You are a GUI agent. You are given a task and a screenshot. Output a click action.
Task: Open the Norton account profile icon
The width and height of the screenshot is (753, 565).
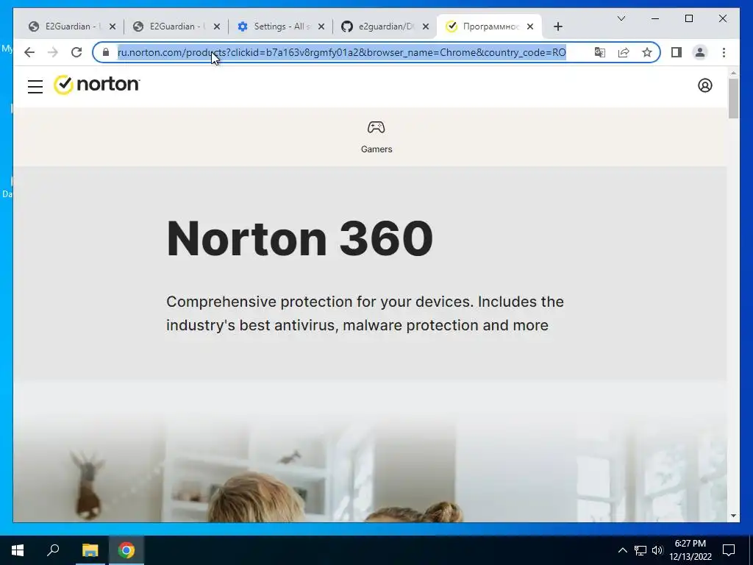tap(704, 85)
